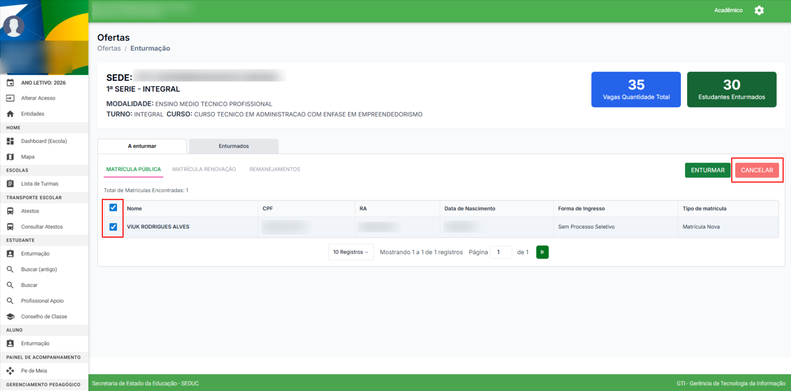Click the Atestos bus icon
The width and height of the screenshot is (791, 391).
click(x=10, y=211)
